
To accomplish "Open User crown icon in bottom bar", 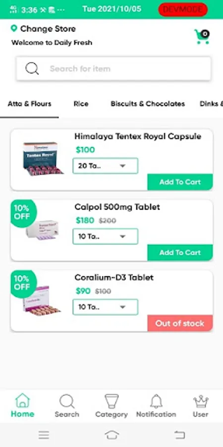I will point(201,406).
